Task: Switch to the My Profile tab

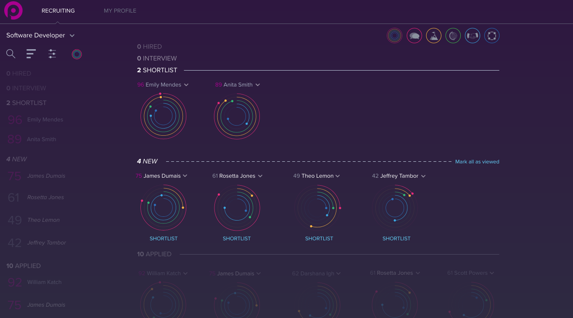Action: [120, 11]
